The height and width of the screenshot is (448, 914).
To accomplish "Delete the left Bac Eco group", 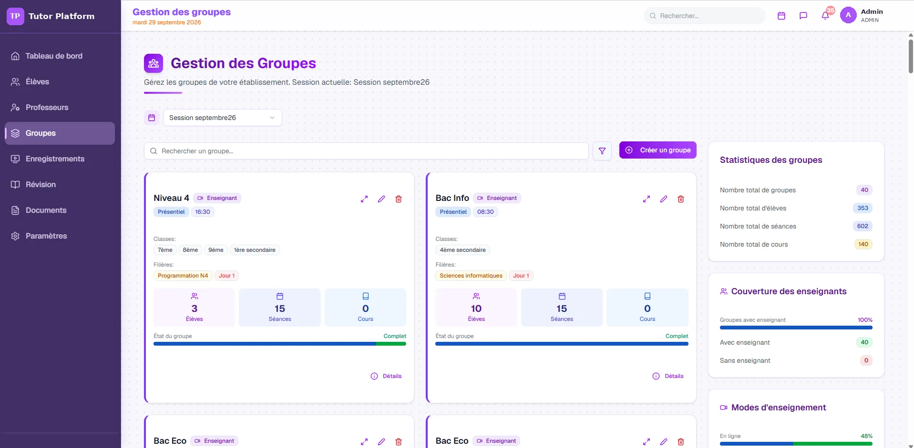I will coord(399,442).
